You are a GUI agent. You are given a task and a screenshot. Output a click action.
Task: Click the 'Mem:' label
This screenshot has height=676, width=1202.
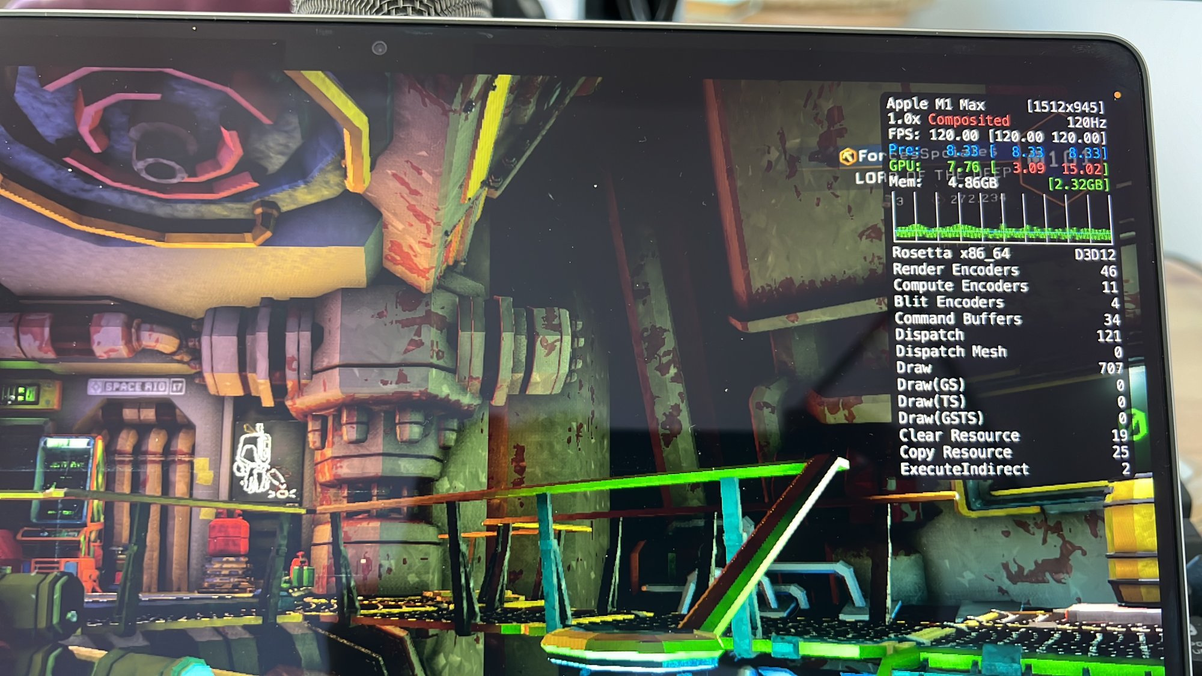[x=906, y=181]
